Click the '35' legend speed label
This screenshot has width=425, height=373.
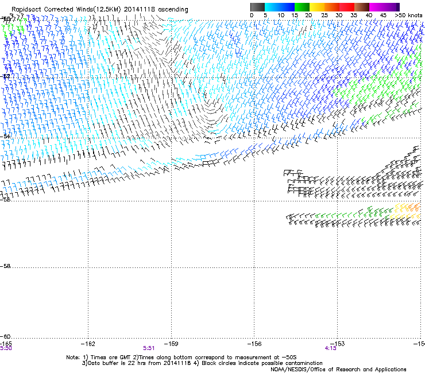[x=354, y=15]
